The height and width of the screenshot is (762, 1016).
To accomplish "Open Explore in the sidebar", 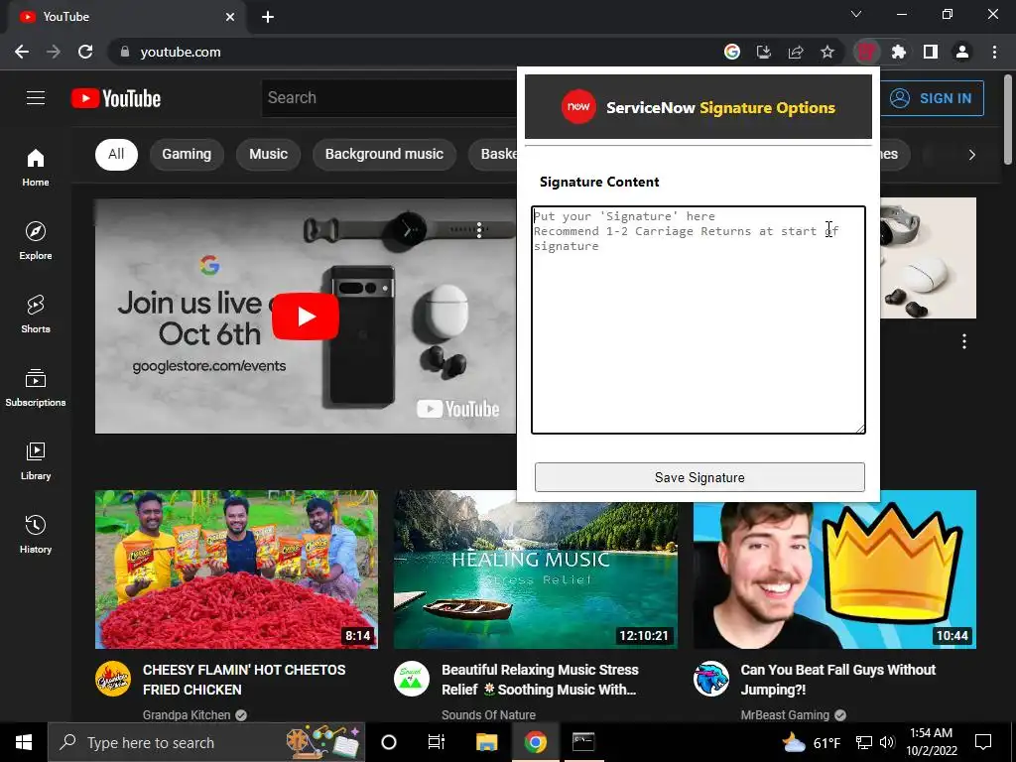I will click(x=36, y=241).
